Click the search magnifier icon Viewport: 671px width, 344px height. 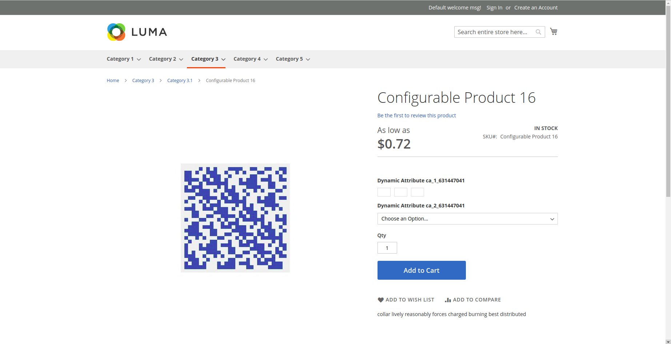(x=538, y=32)
